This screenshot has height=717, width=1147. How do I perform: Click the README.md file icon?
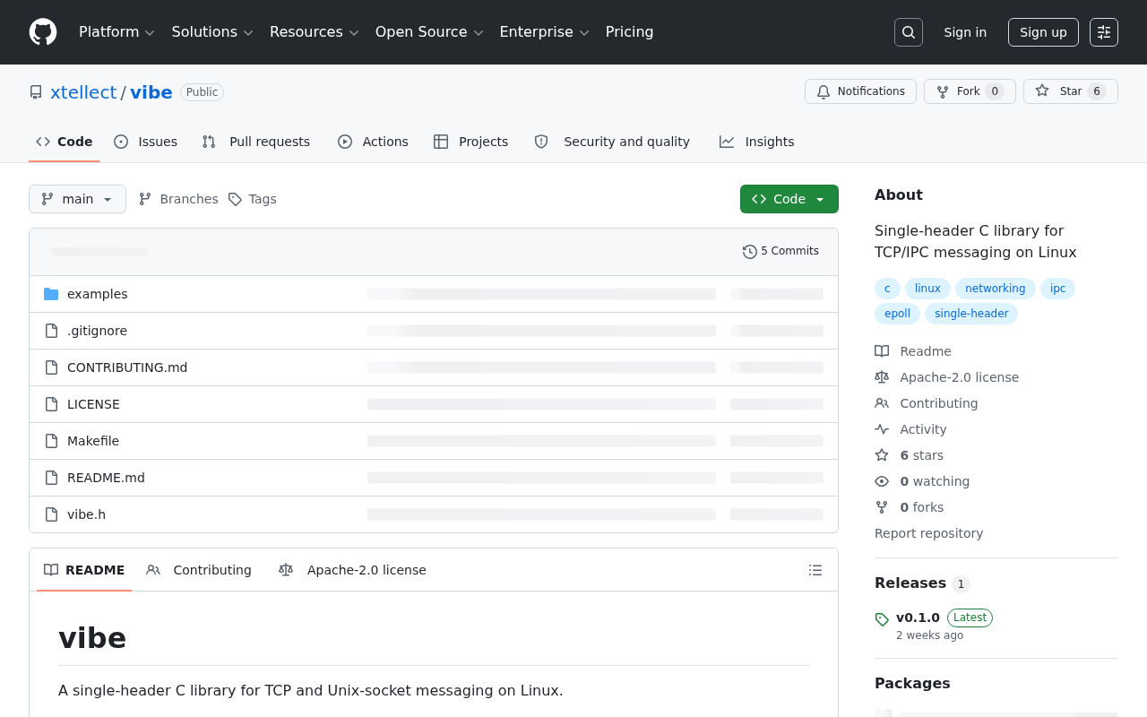(51, 478)
